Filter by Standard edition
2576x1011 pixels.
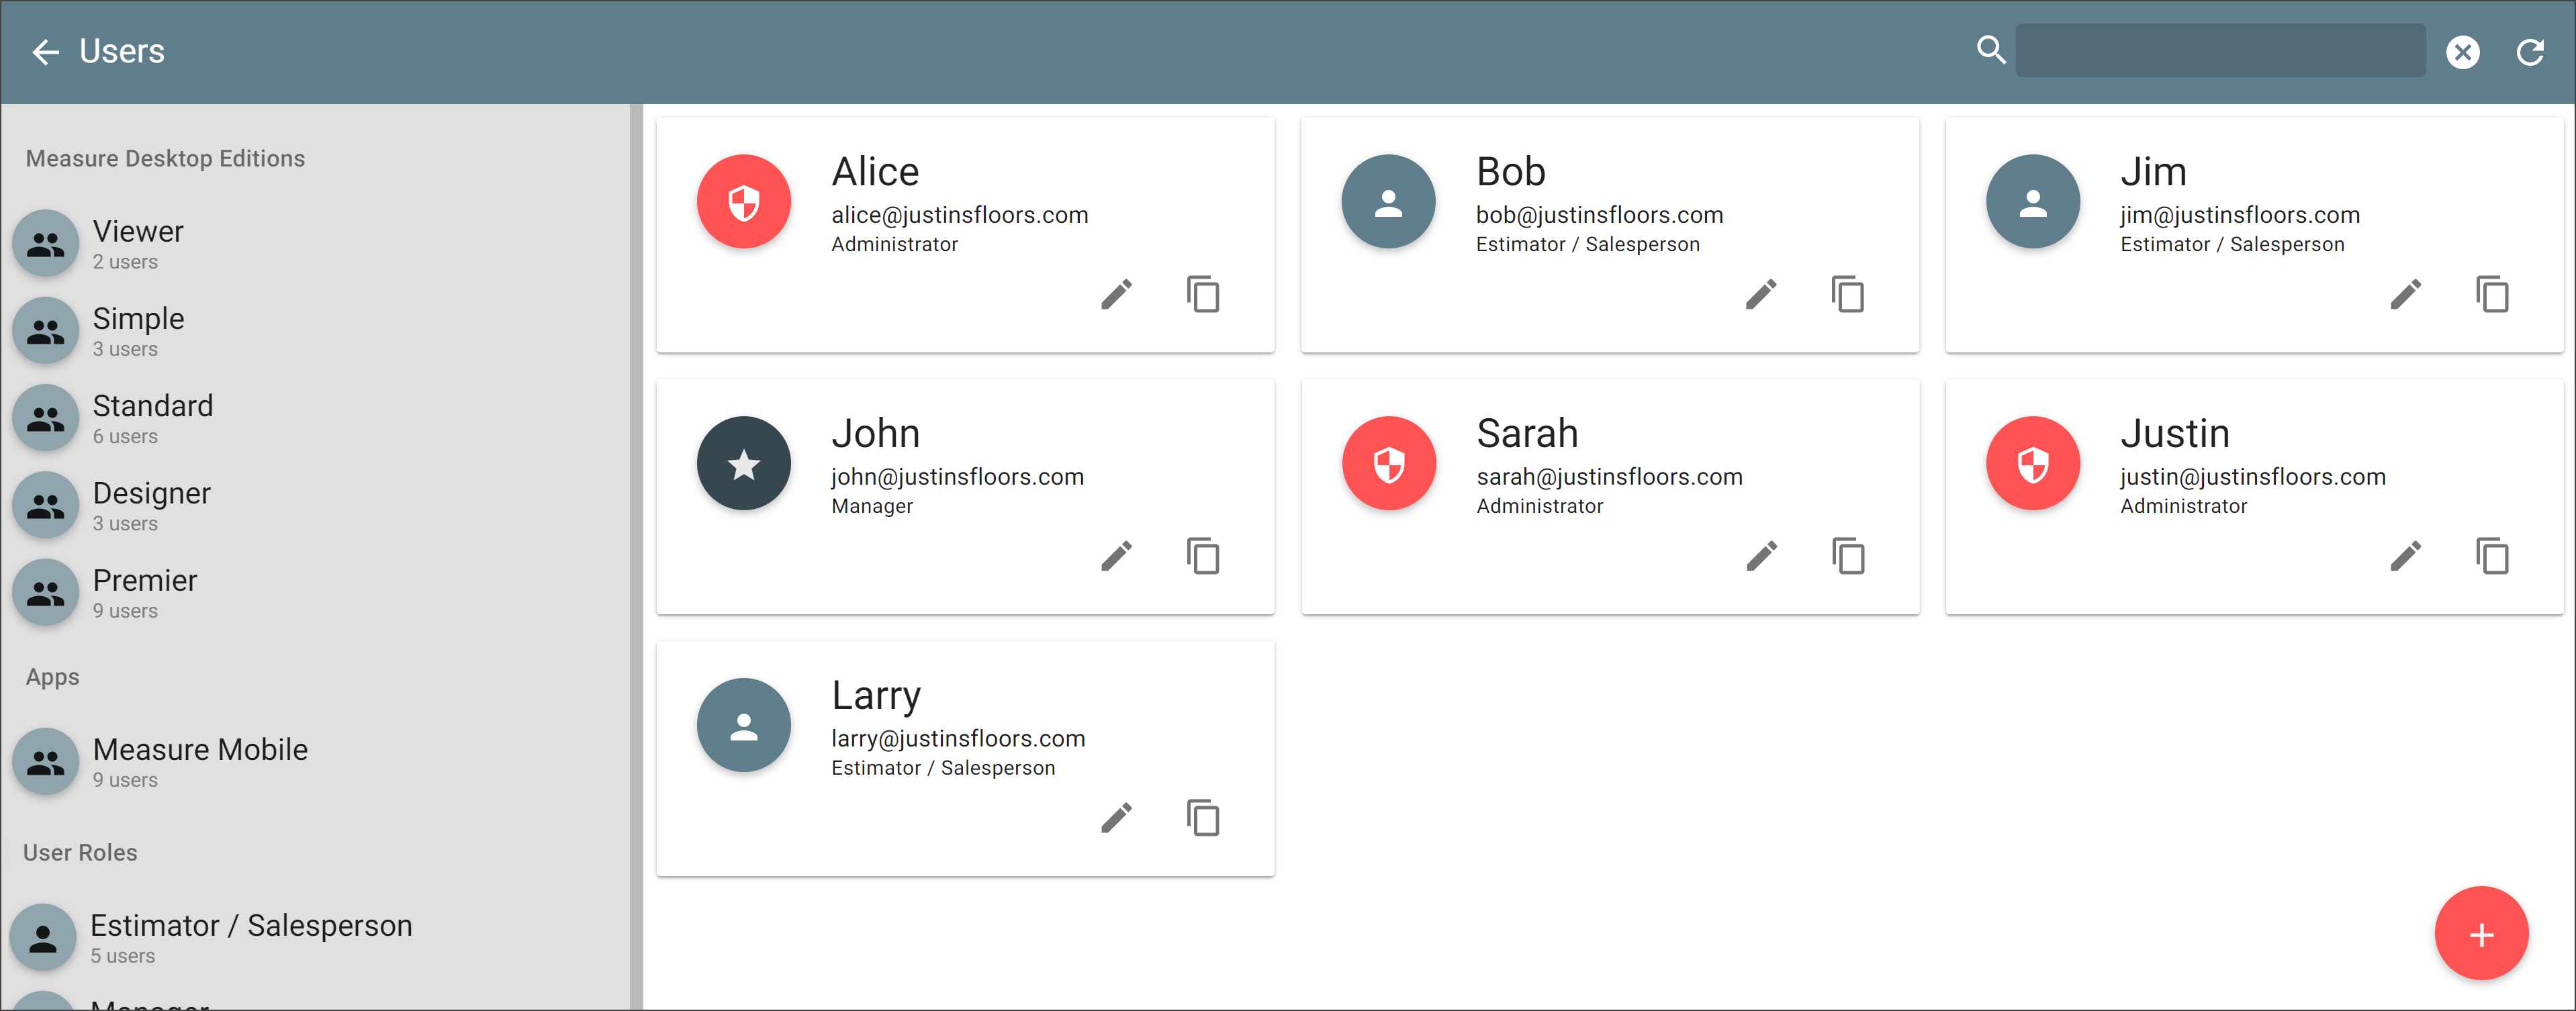click(315, 418)
